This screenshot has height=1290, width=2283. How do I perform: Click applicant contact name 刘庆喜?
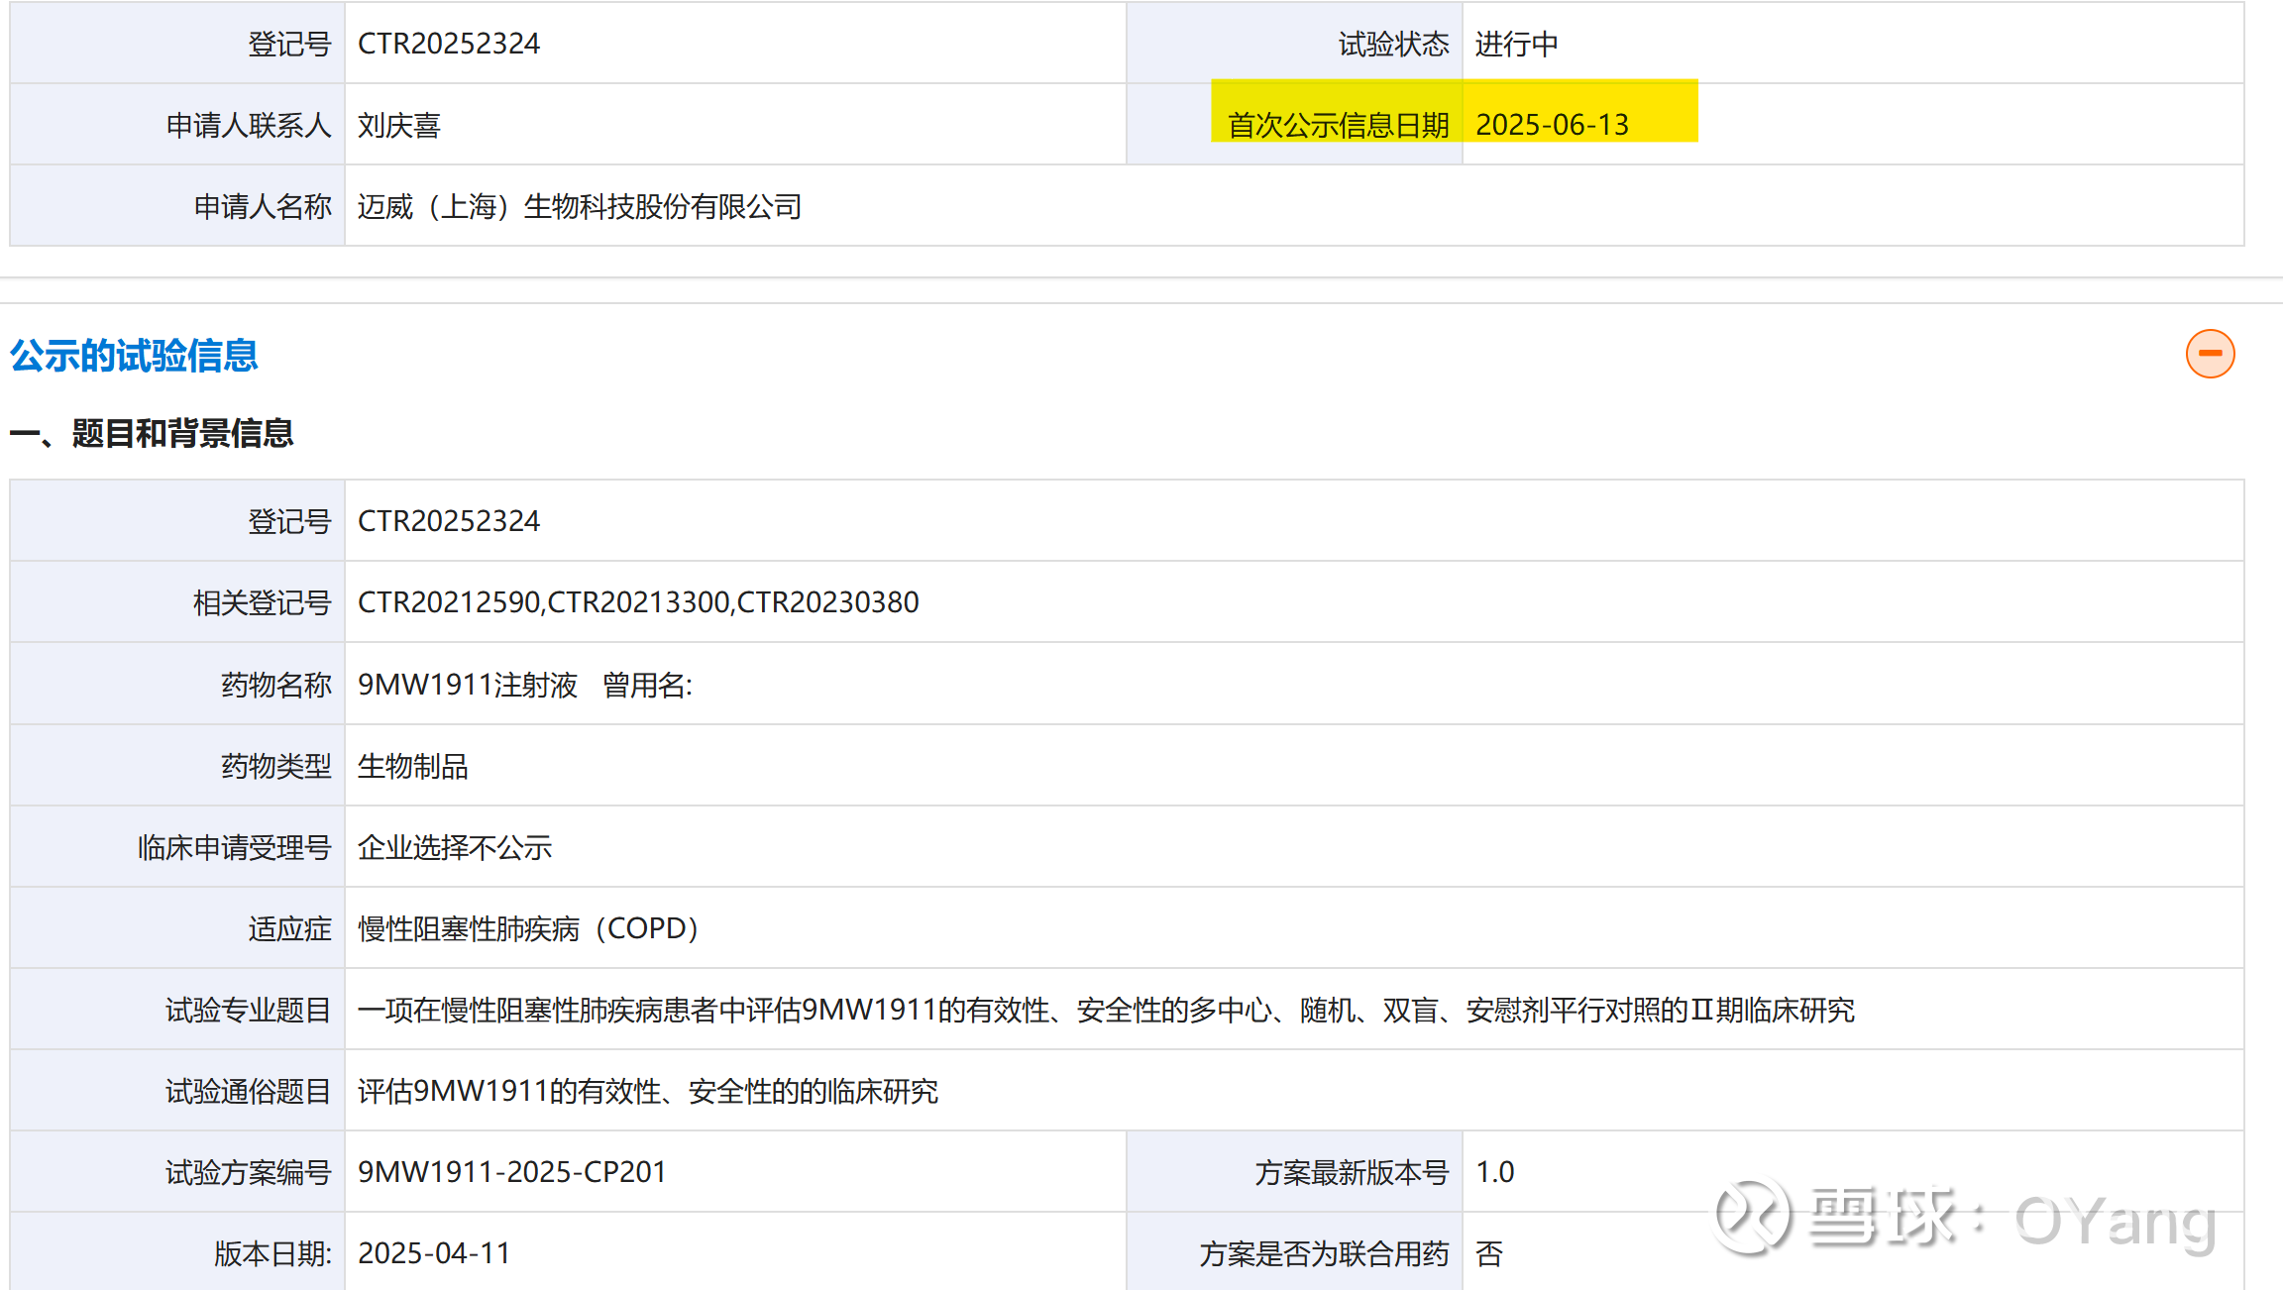(399, 125)
